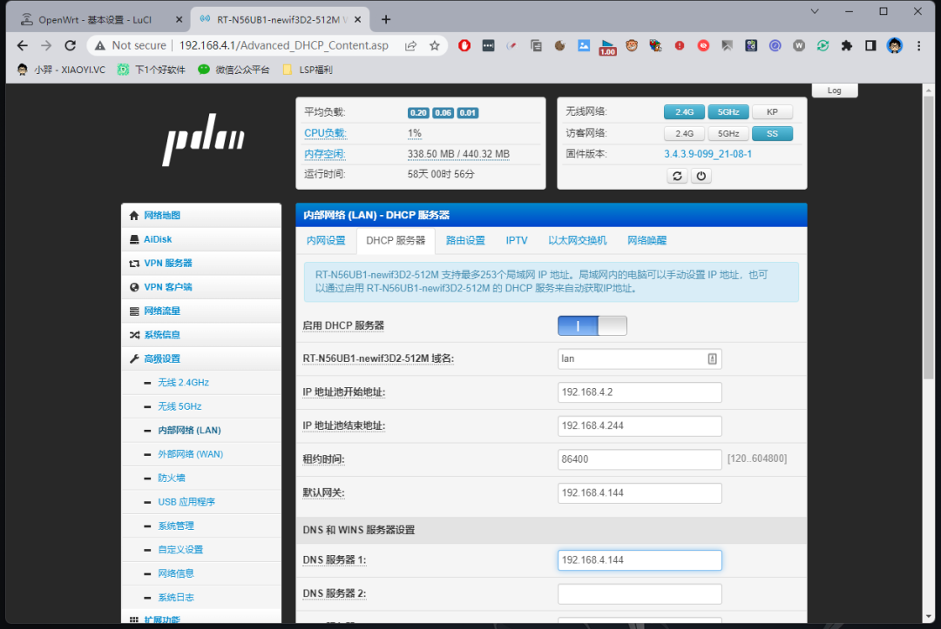Open the IPTV tab
941x629 pixels.
[516, 241]
